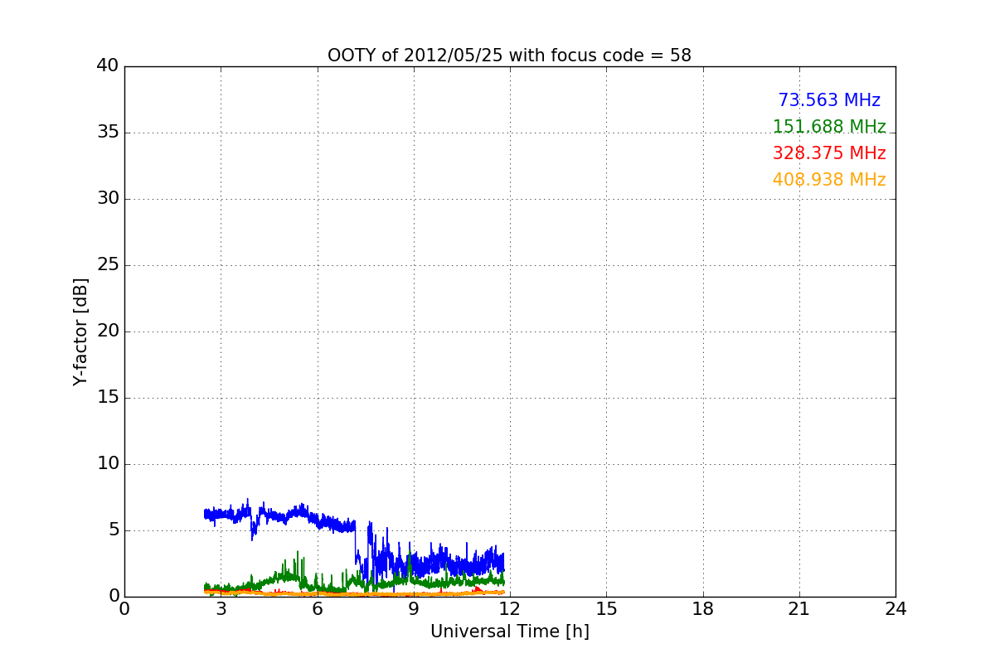Click the x-axis tick label '6'

(x=317, y=608)
